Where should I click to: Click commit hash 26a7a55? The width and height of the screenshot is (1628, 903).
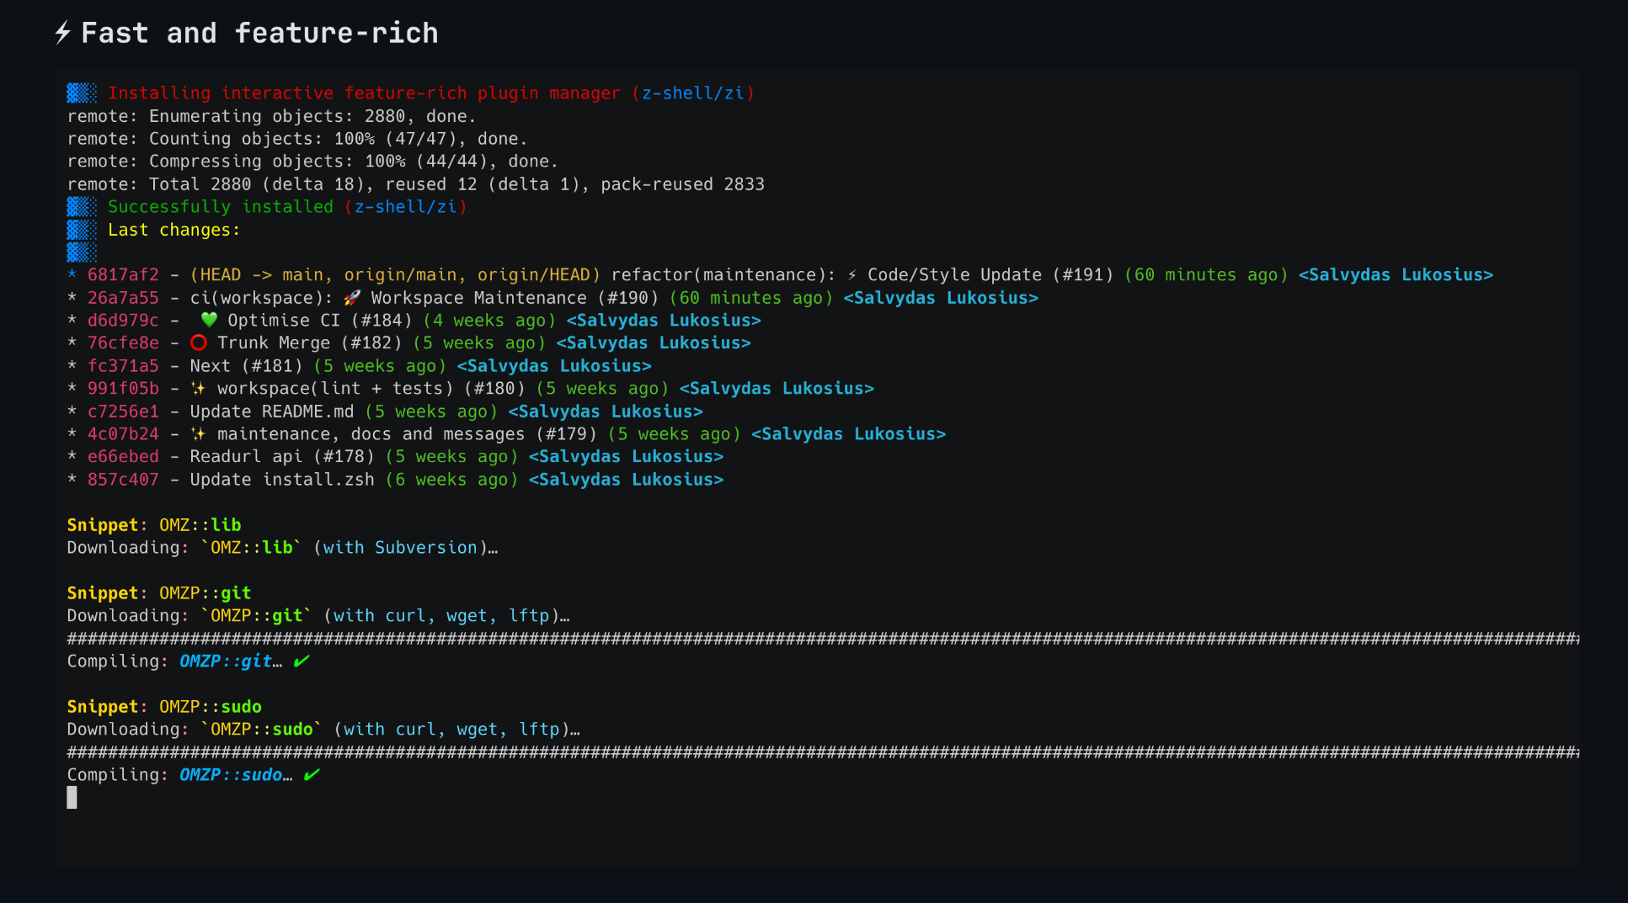pos(123,298)
